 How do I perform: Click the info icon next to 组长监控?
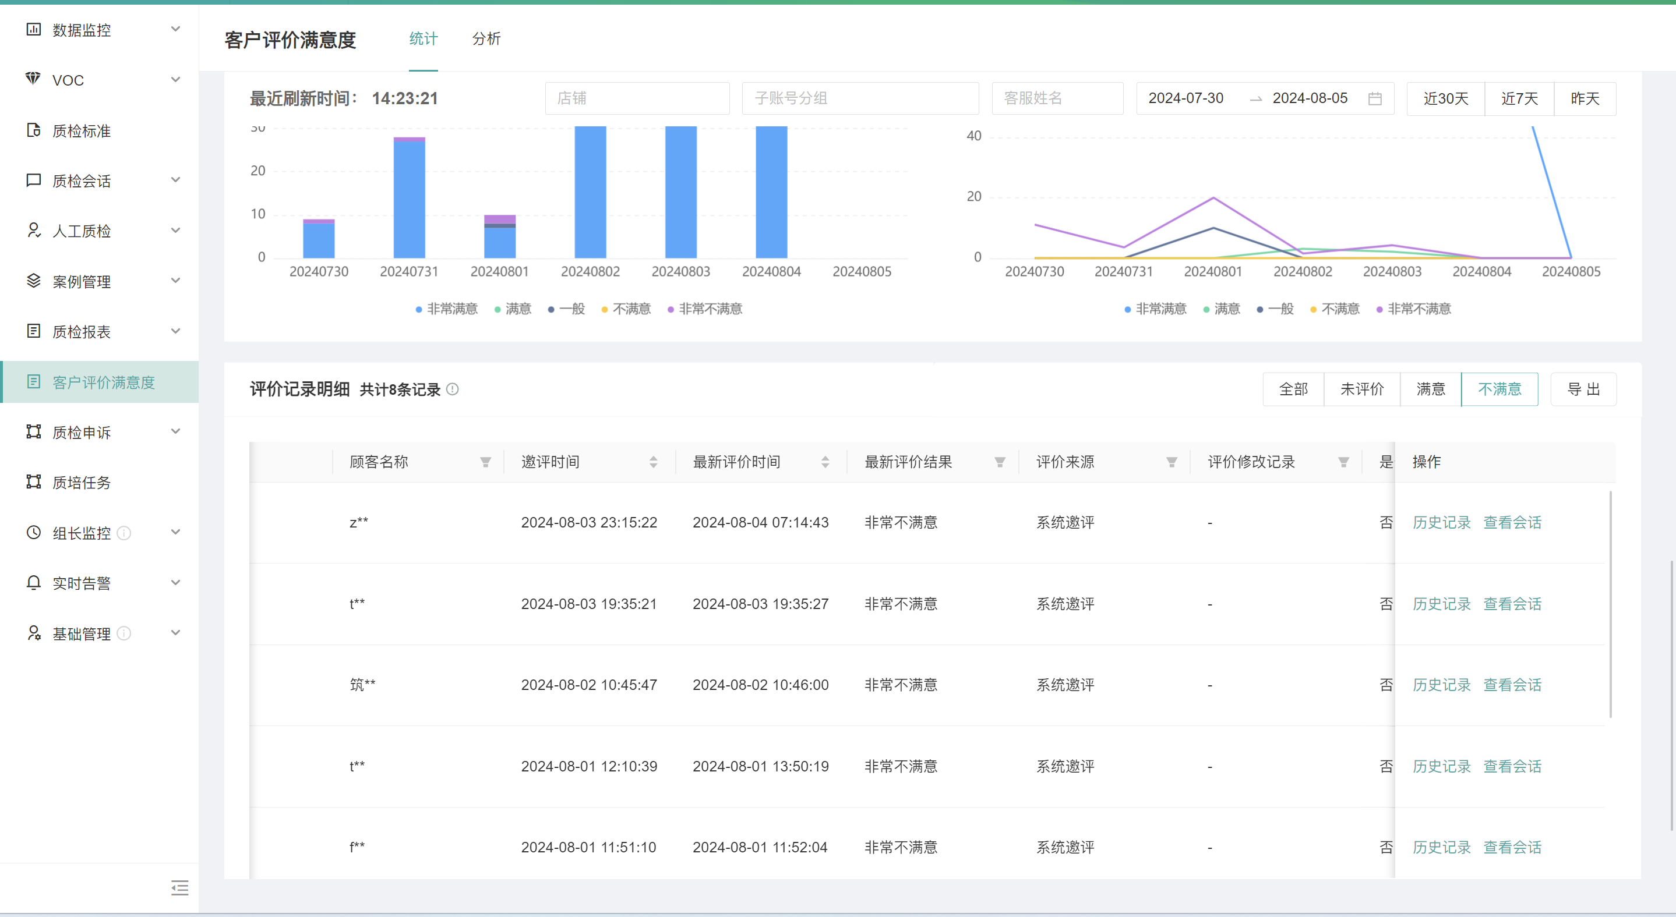[x=124, y=533]
